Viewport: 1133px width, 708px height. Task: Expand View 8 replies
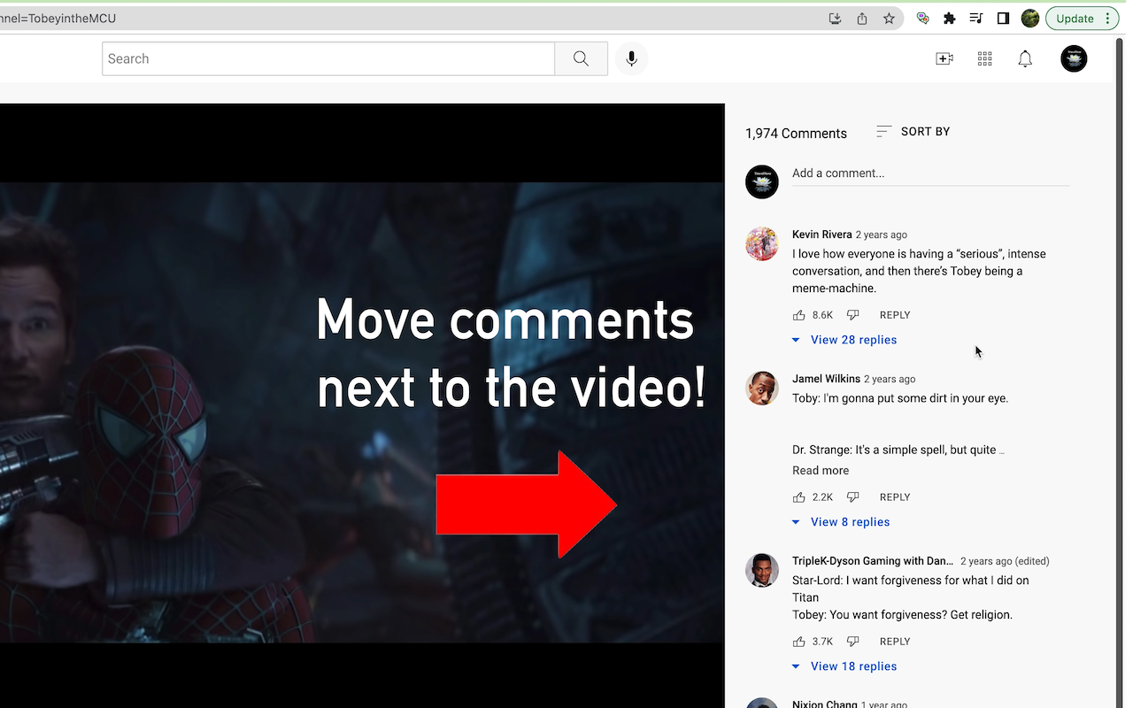click(x=841, y=522)
